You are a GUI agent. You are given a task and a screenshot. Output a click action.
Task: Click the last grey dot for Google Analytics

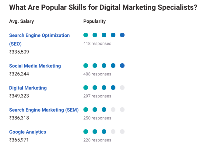pyautogui.click(x=122, y=132)
